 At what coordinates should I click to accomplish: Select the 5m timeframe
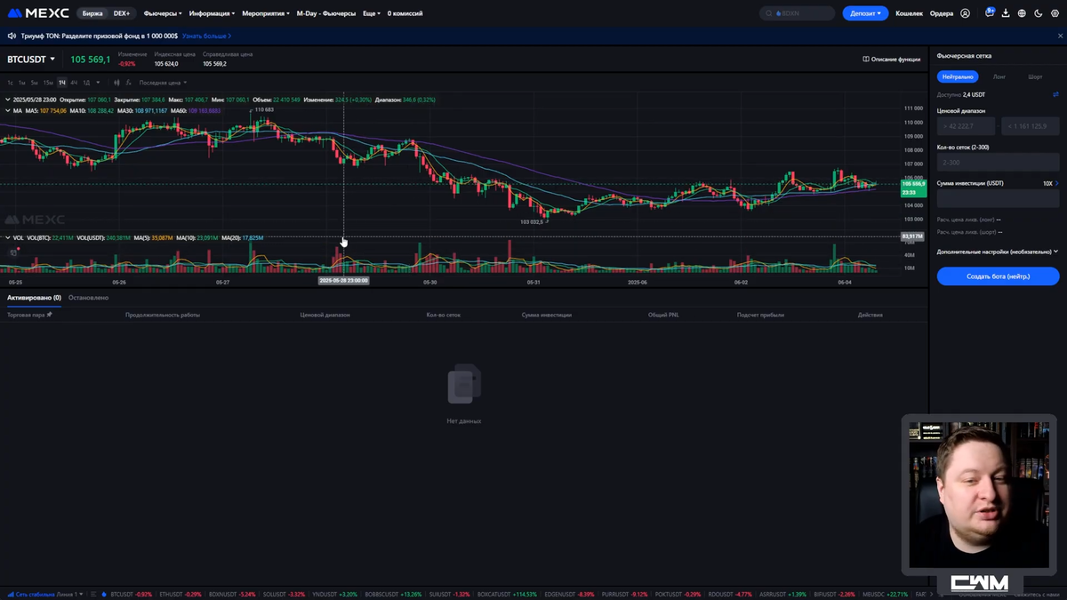pyautogui.click(x=35, y=83)
